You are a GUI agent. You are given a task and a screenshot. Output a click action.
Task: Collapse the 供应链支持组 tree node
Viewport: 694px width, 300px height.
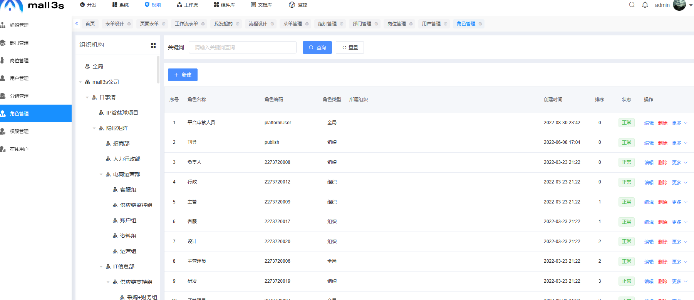tap(108, 282)
